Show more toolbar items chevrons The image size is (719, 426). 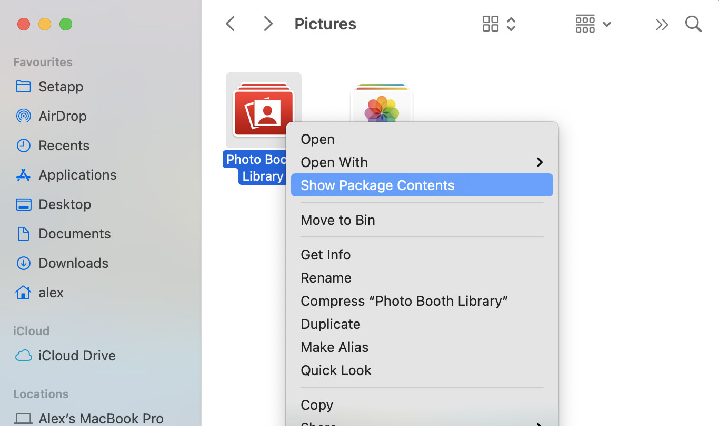[x=662, y=24]
